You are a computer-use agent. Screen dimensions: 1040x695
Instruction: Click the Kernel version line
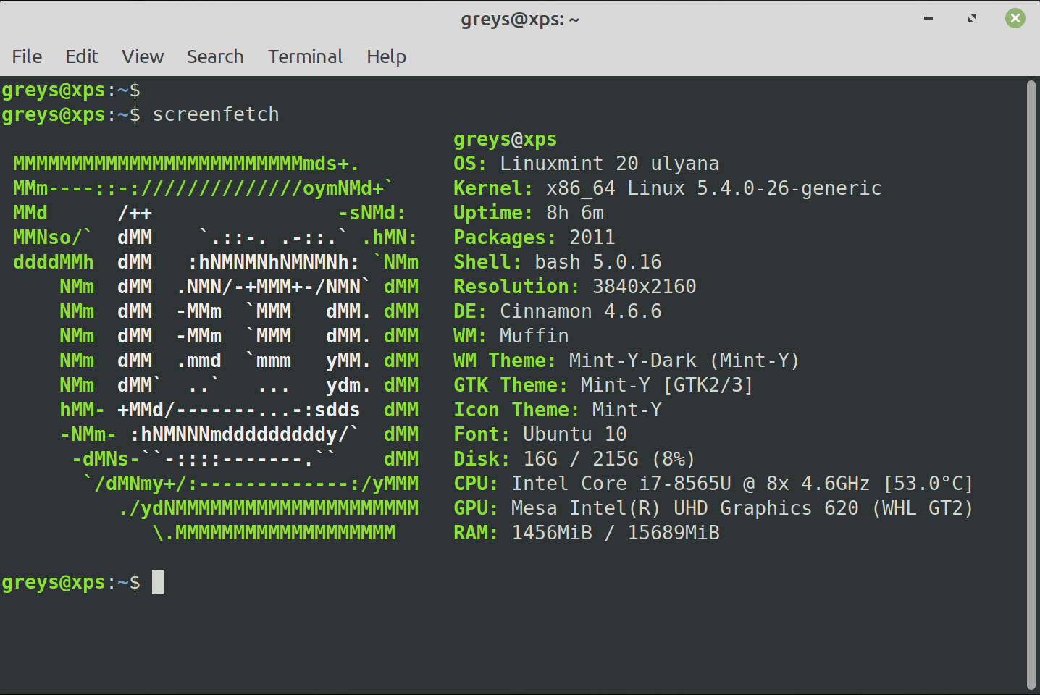pos(668,188)
